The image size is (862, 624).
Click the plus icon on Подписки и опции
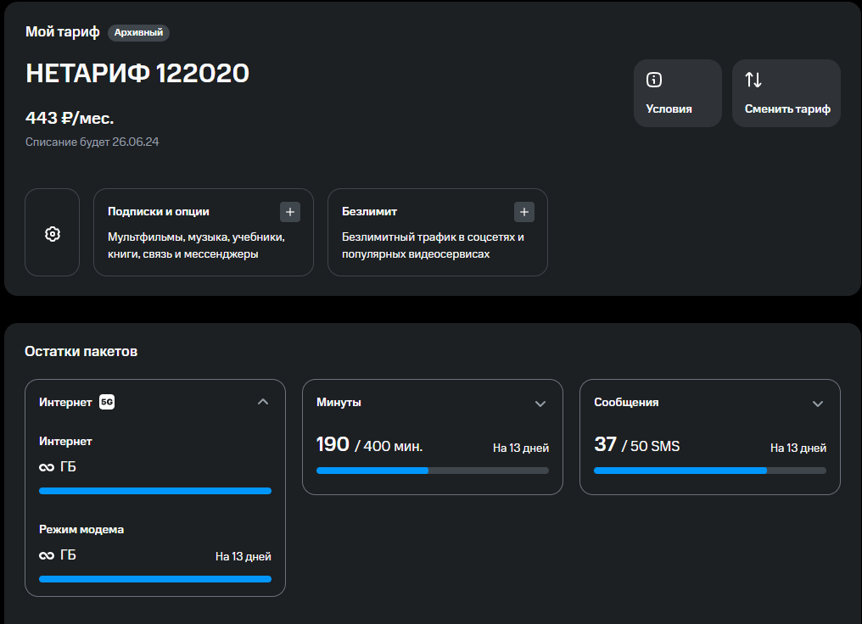point(289,212)
